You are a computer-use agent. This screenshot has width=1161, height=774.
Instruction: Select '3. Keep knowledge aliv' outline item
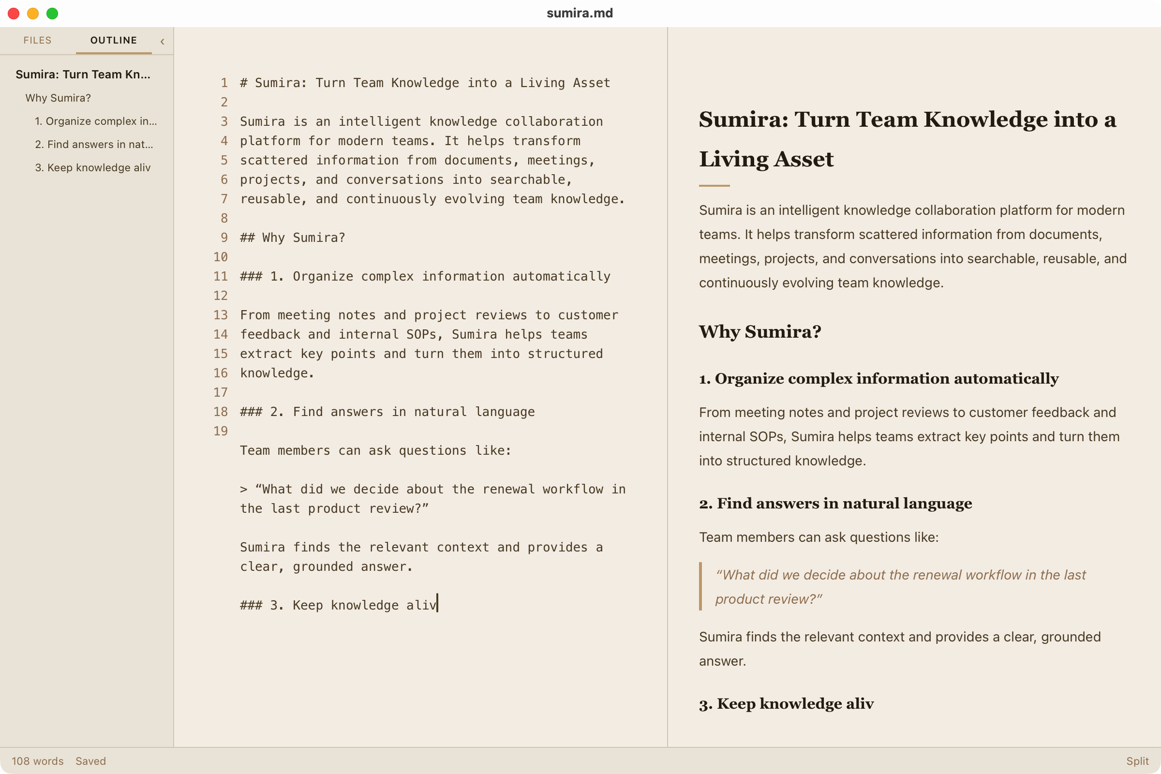coord(93,167)
